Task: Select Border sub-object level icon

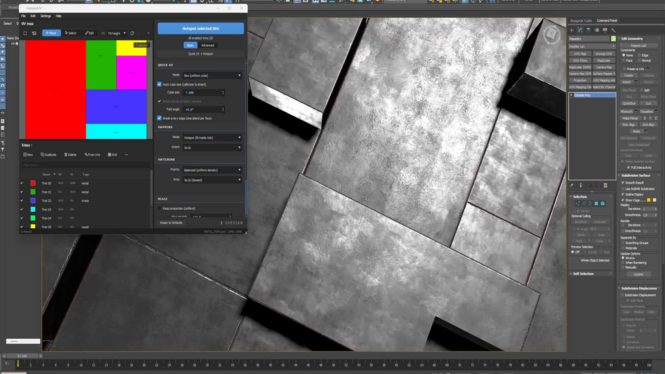Action: point(590,203)
